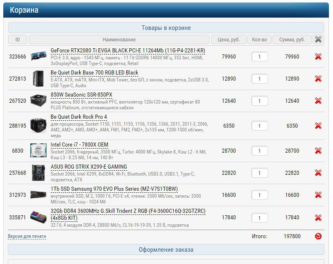The width and height of the screenshot is (333, 264).
Task: Open Intel Core i7 - 7800X OEM link
Action: 79,145
